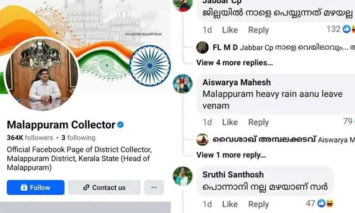355x213 pixels.
Task: Like Sruthi Santhosh's comment
Action: pos(230,204)
